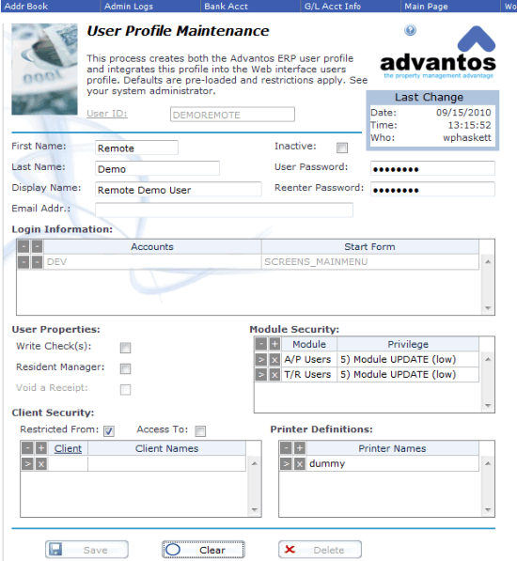Image resolution: width=517 pixels, height=561 pixels.
Task: Click the Reenter Password field
Action: 432,189
